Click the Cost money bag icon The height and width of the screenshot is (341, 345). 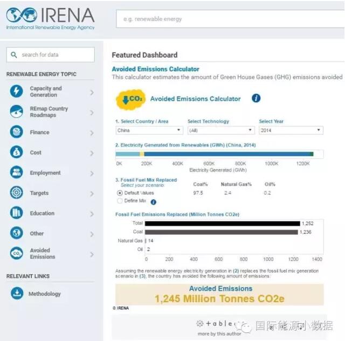click(x=17, y=153)
